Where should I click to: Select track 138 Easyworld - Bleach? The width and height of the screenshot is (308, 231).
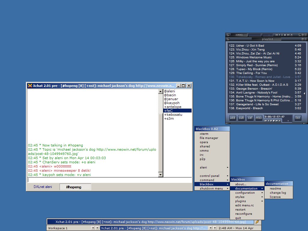tap(265, 108)
